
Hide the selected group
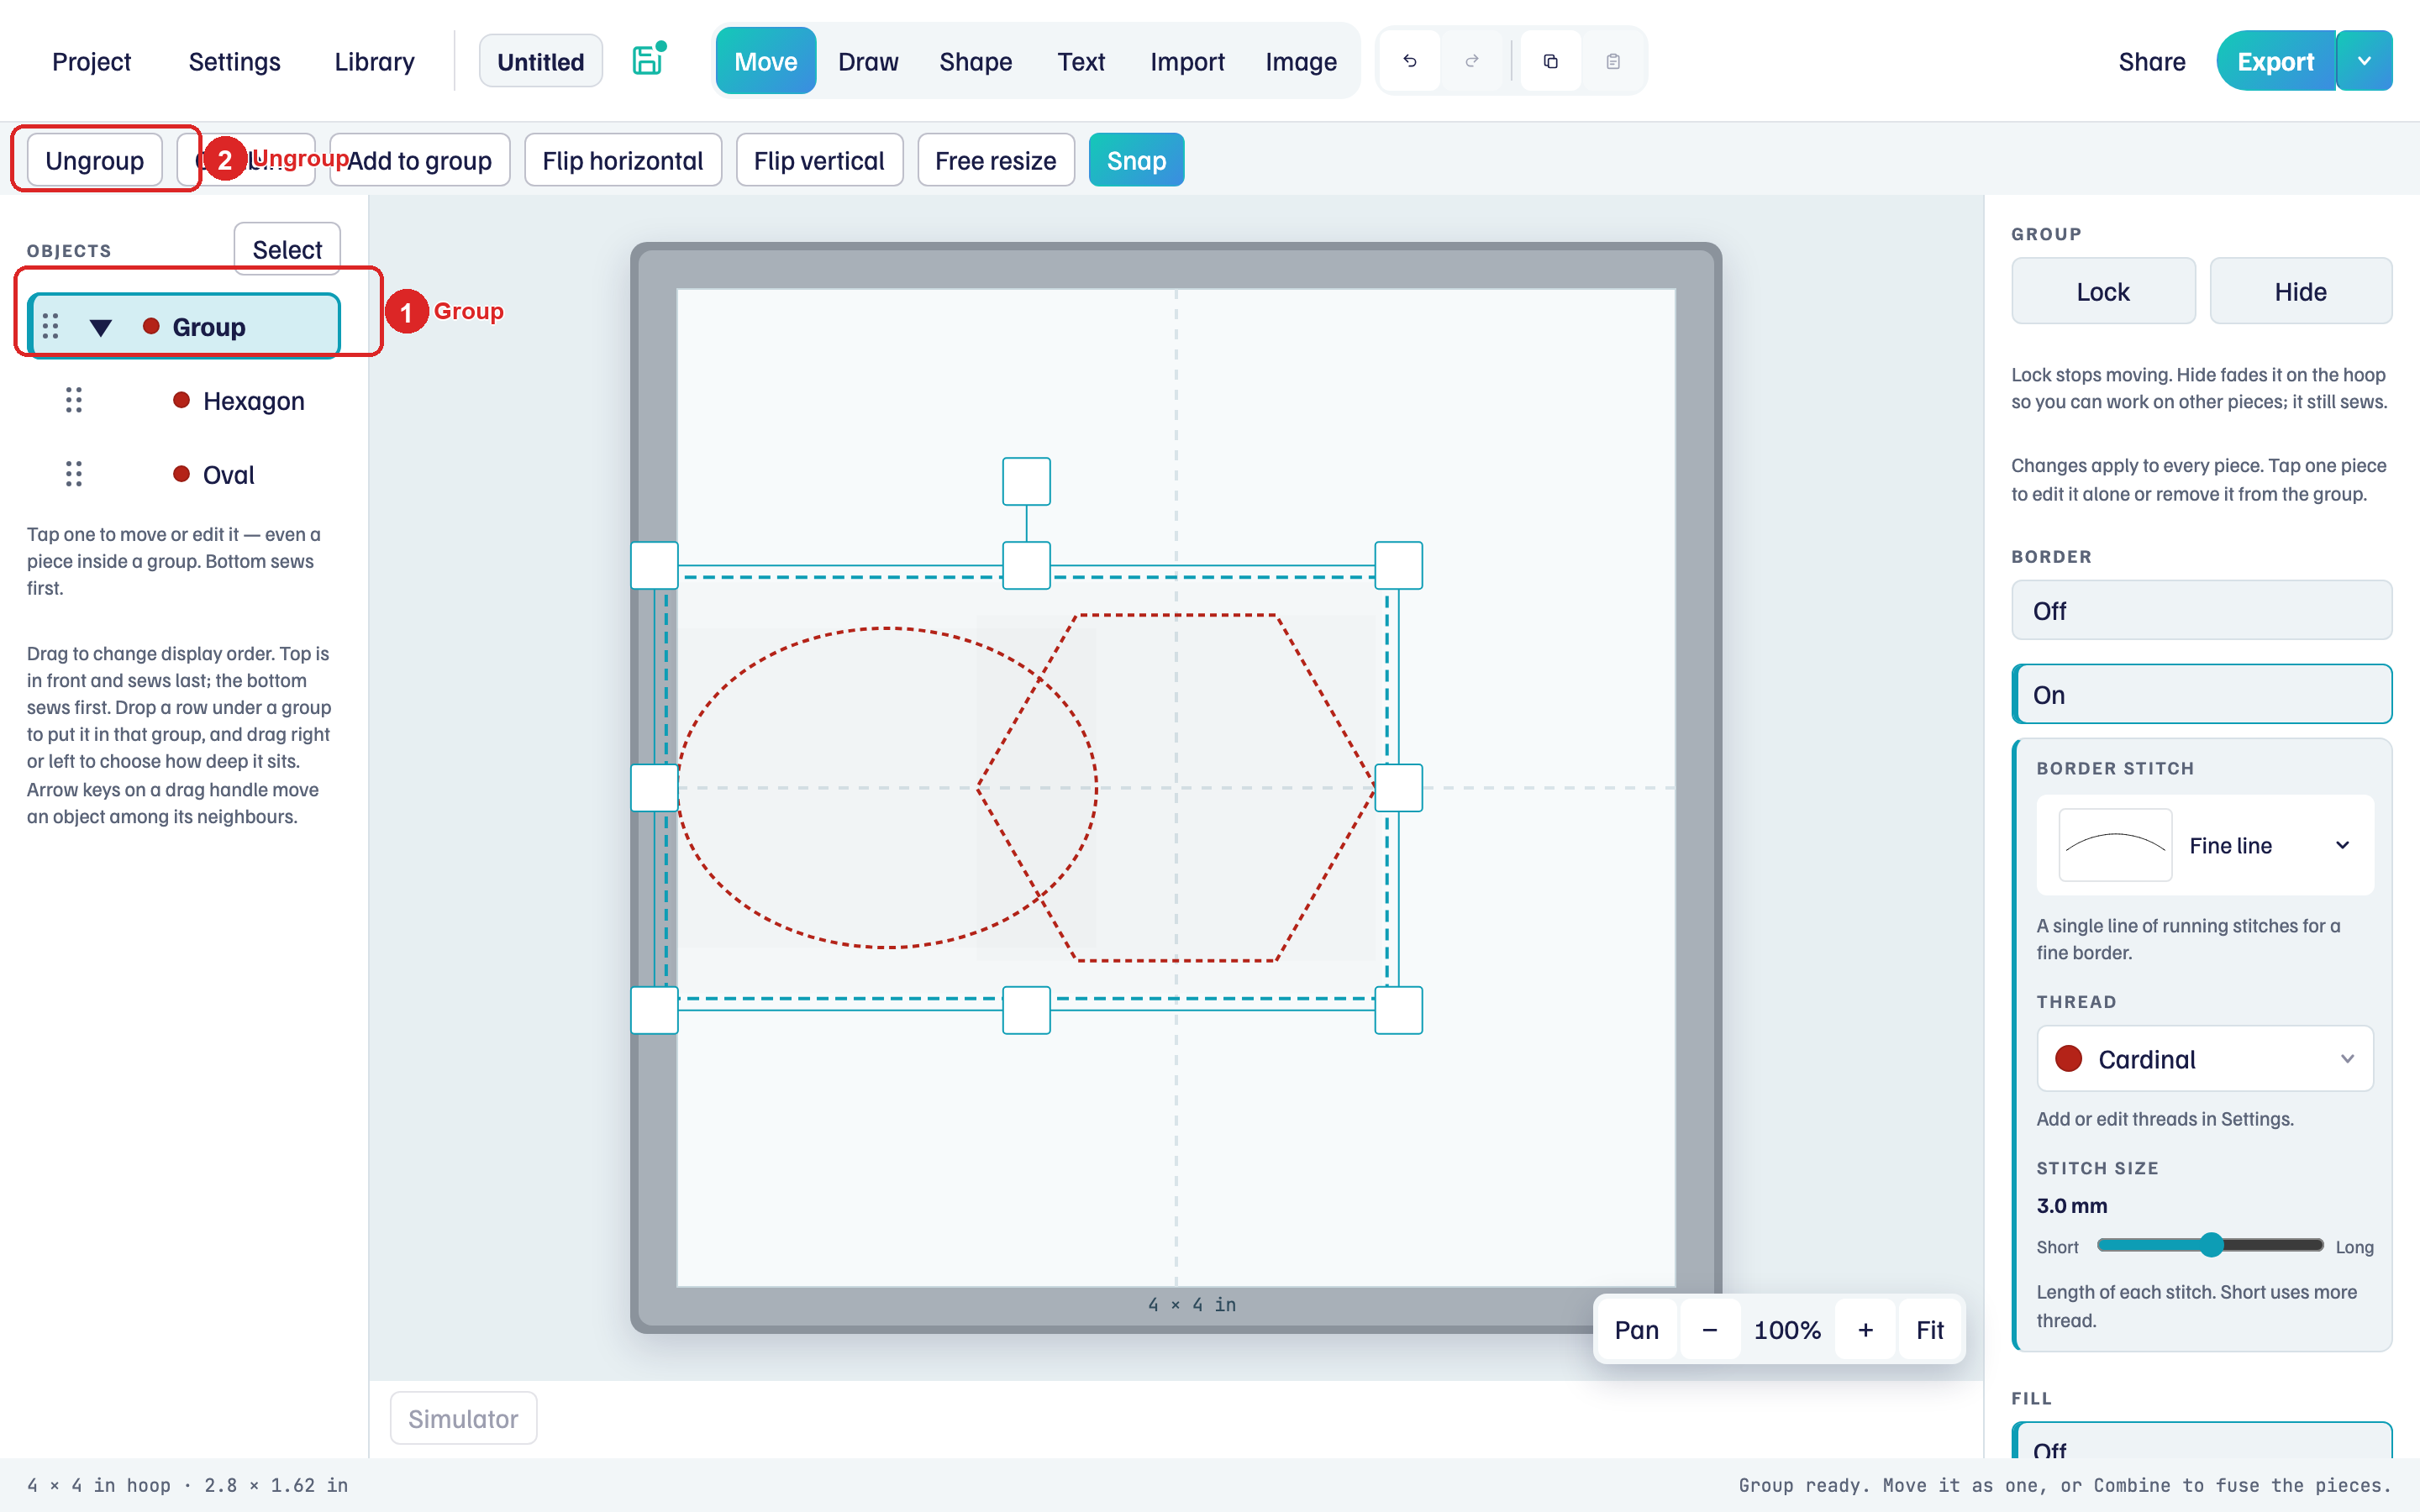click(x=2300, y=291)
